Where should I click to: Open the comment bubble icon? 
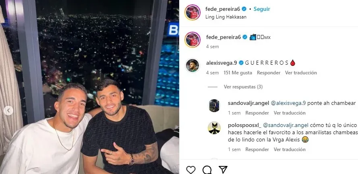(207, 170)
